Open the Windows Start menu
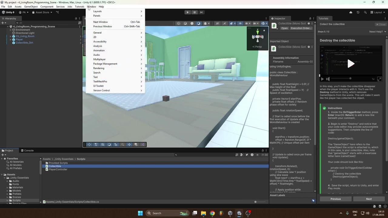This screenshot has height=218, width=388. (x=140, y=213)
